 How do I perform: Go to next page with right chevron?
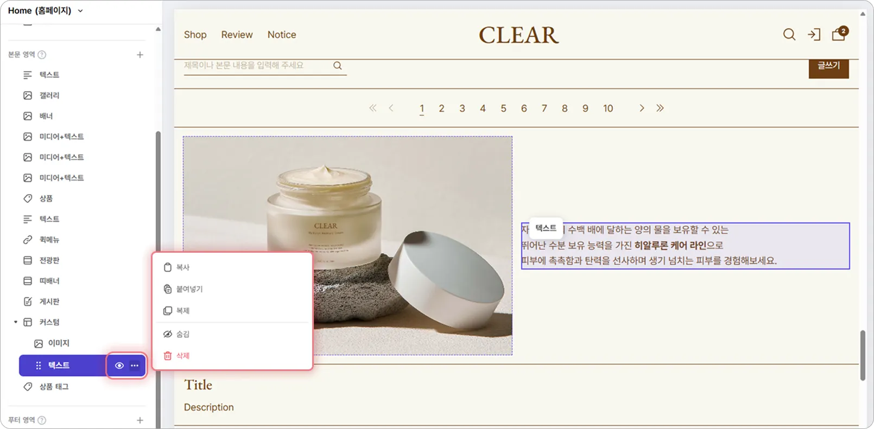coord(642,108)
